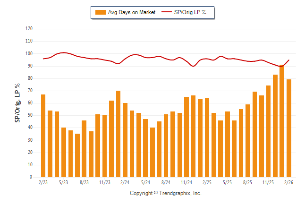The height and width of the screenshot is (205, 305).
Task: Click the 11/25 x-axis date label
Action: point(268,182)
